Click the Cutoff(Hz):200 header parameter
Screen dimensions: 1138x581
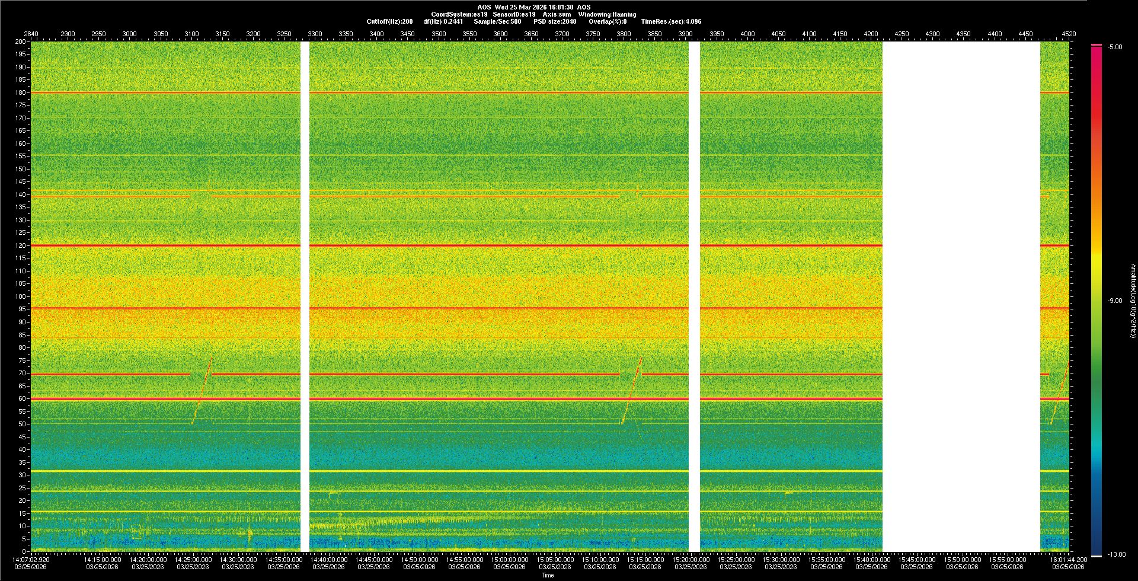[x=389, y=21]
